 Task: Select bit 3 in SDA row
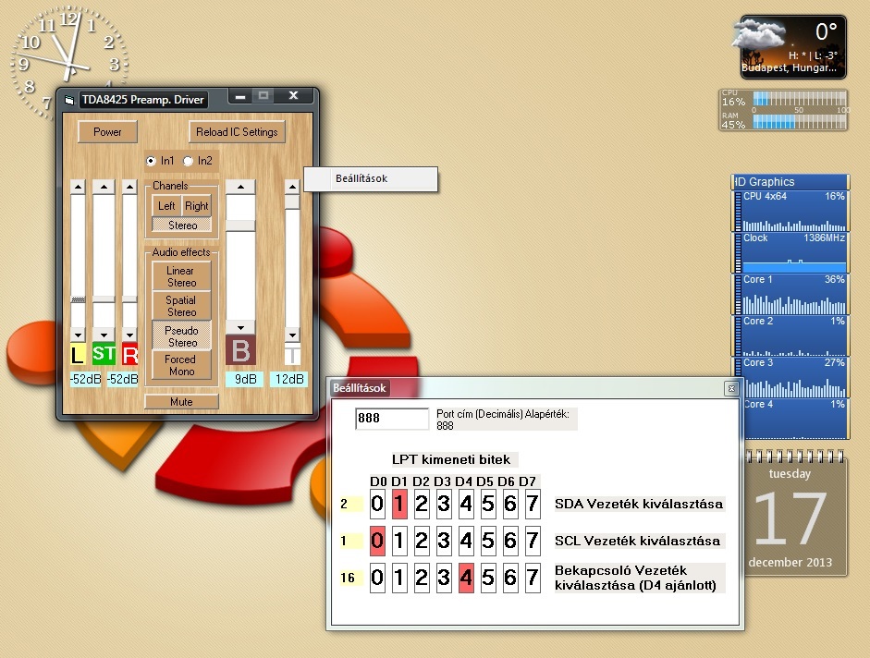(444, 504)
